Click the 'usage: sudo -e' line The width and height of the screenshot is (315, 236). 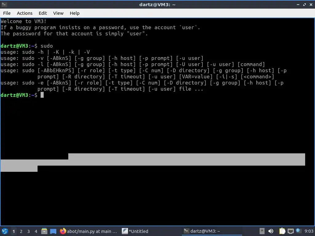142,86
